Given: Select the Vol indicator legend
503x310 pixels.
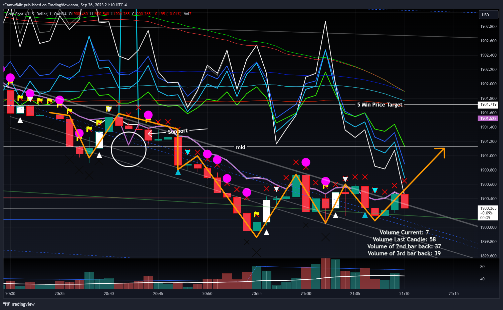Looking at the screenshot, I should pyautogui.click(x=187, y=14).
